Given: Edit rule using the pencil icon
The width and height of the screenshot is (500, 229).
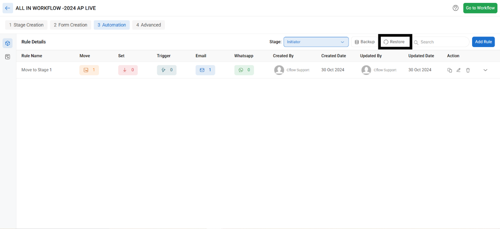Looking at the screenshot, I should pyautogui.click(x=459, y=70).
